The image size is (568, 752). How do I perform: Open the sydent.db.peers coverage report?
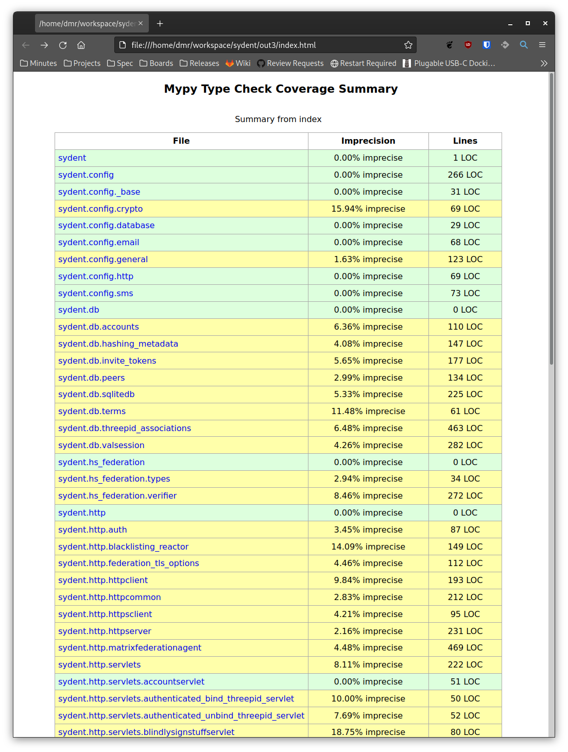click(91, 378)
